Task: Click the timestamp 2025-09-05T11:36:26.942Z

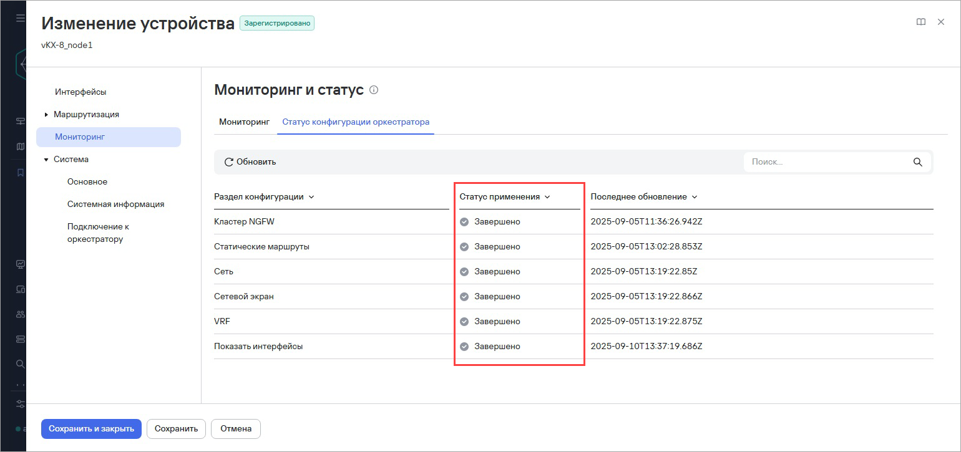Action: (x=646, y=222)
